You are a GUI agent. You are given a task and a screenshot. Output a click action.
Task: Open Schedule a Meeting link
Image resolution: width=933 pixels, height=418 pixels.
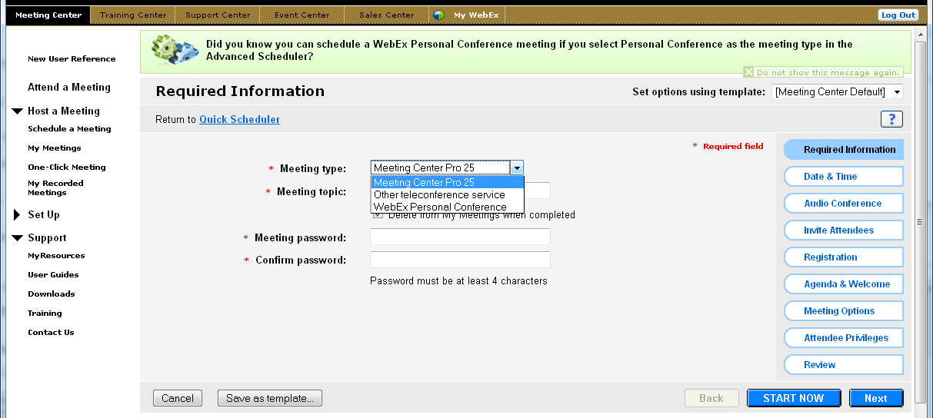point(69,129)
